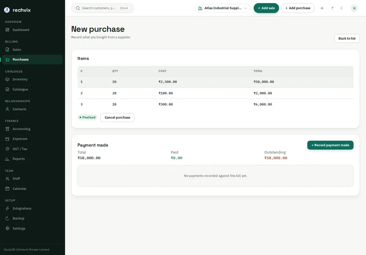Click the GST / Tax icon
Viewport: 366px width, 255px height.
point(8,149)
